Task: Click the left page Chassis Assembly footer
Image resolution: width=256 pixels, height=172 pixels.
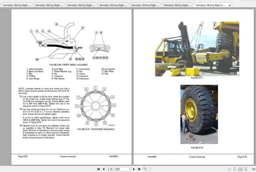Action: click(x=68, y=156)
